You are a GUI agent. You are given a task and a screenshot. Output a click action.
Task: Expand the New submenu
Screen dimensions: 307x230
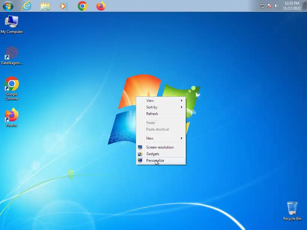(x=161, y=138)
